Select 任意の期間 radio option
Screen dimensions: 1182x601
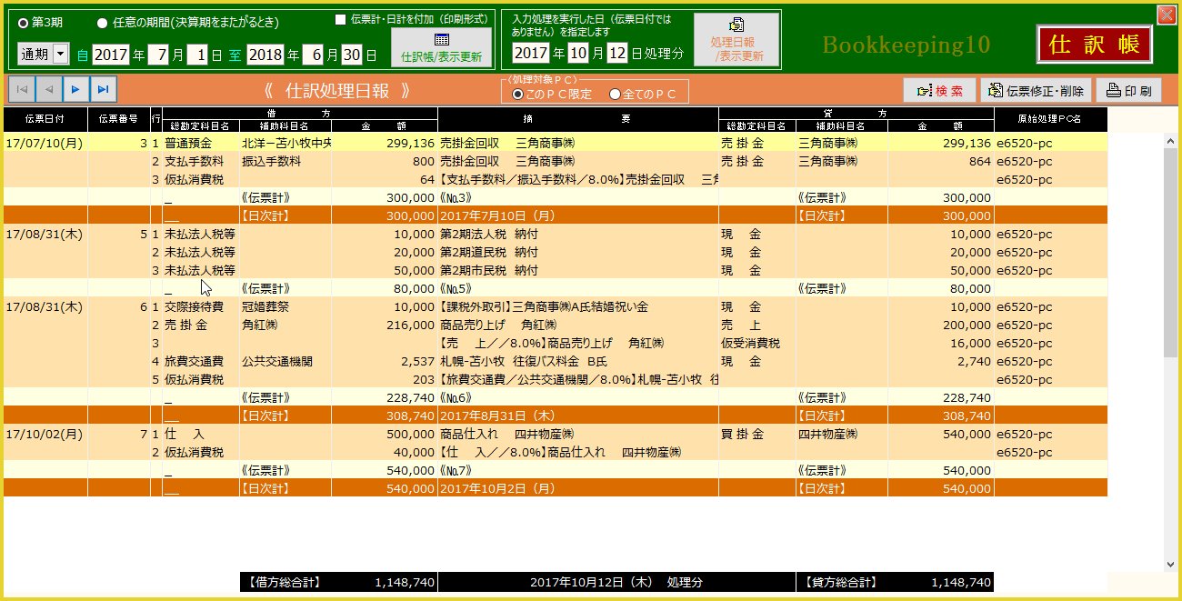pyautogui.click(x=102, y=22)
